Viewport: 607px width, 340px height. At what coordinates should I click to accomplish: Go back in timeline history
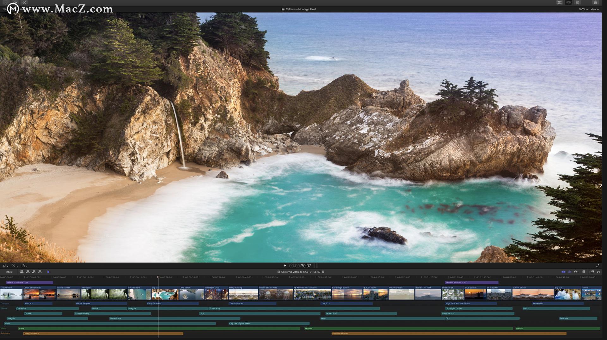pos(279,272)
